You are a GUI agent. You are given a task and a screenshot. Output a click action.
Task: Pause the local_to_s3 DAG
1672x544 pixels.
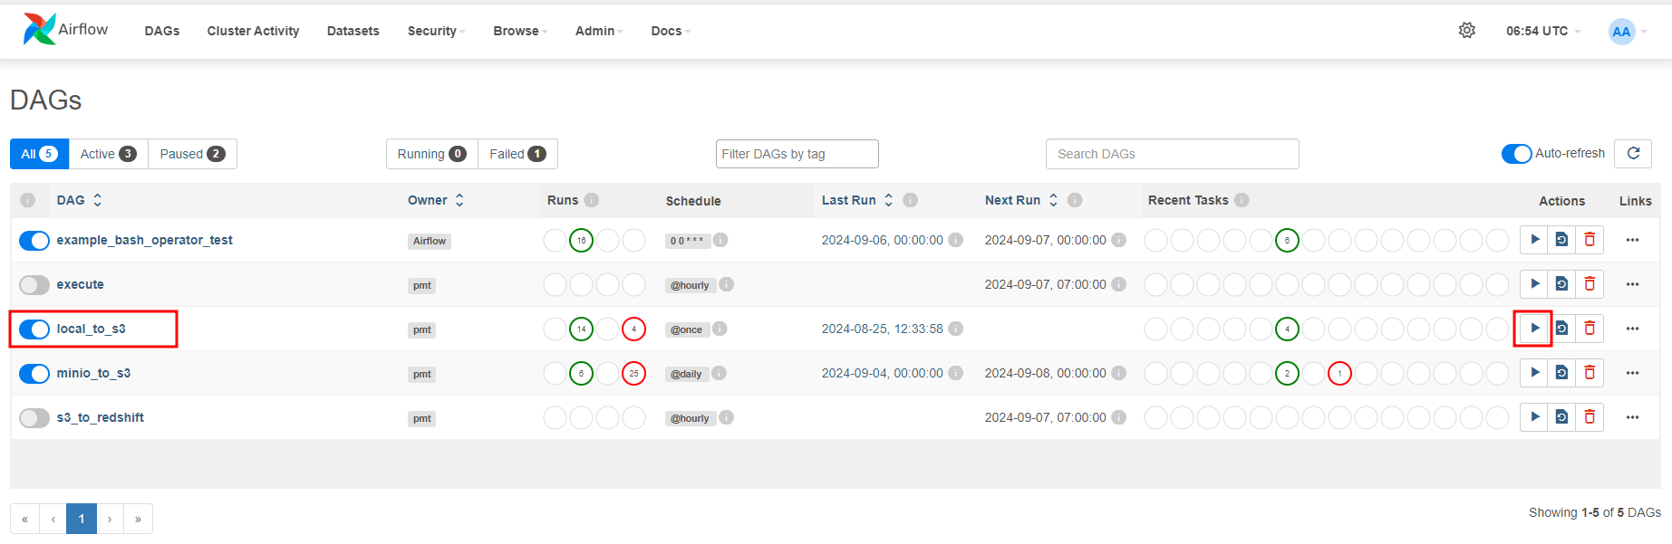(x=34, y=329)
